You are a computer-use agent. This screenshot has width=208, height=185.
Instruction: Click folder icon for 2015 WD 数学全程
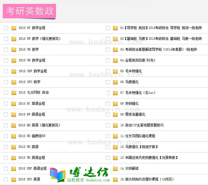14,60
